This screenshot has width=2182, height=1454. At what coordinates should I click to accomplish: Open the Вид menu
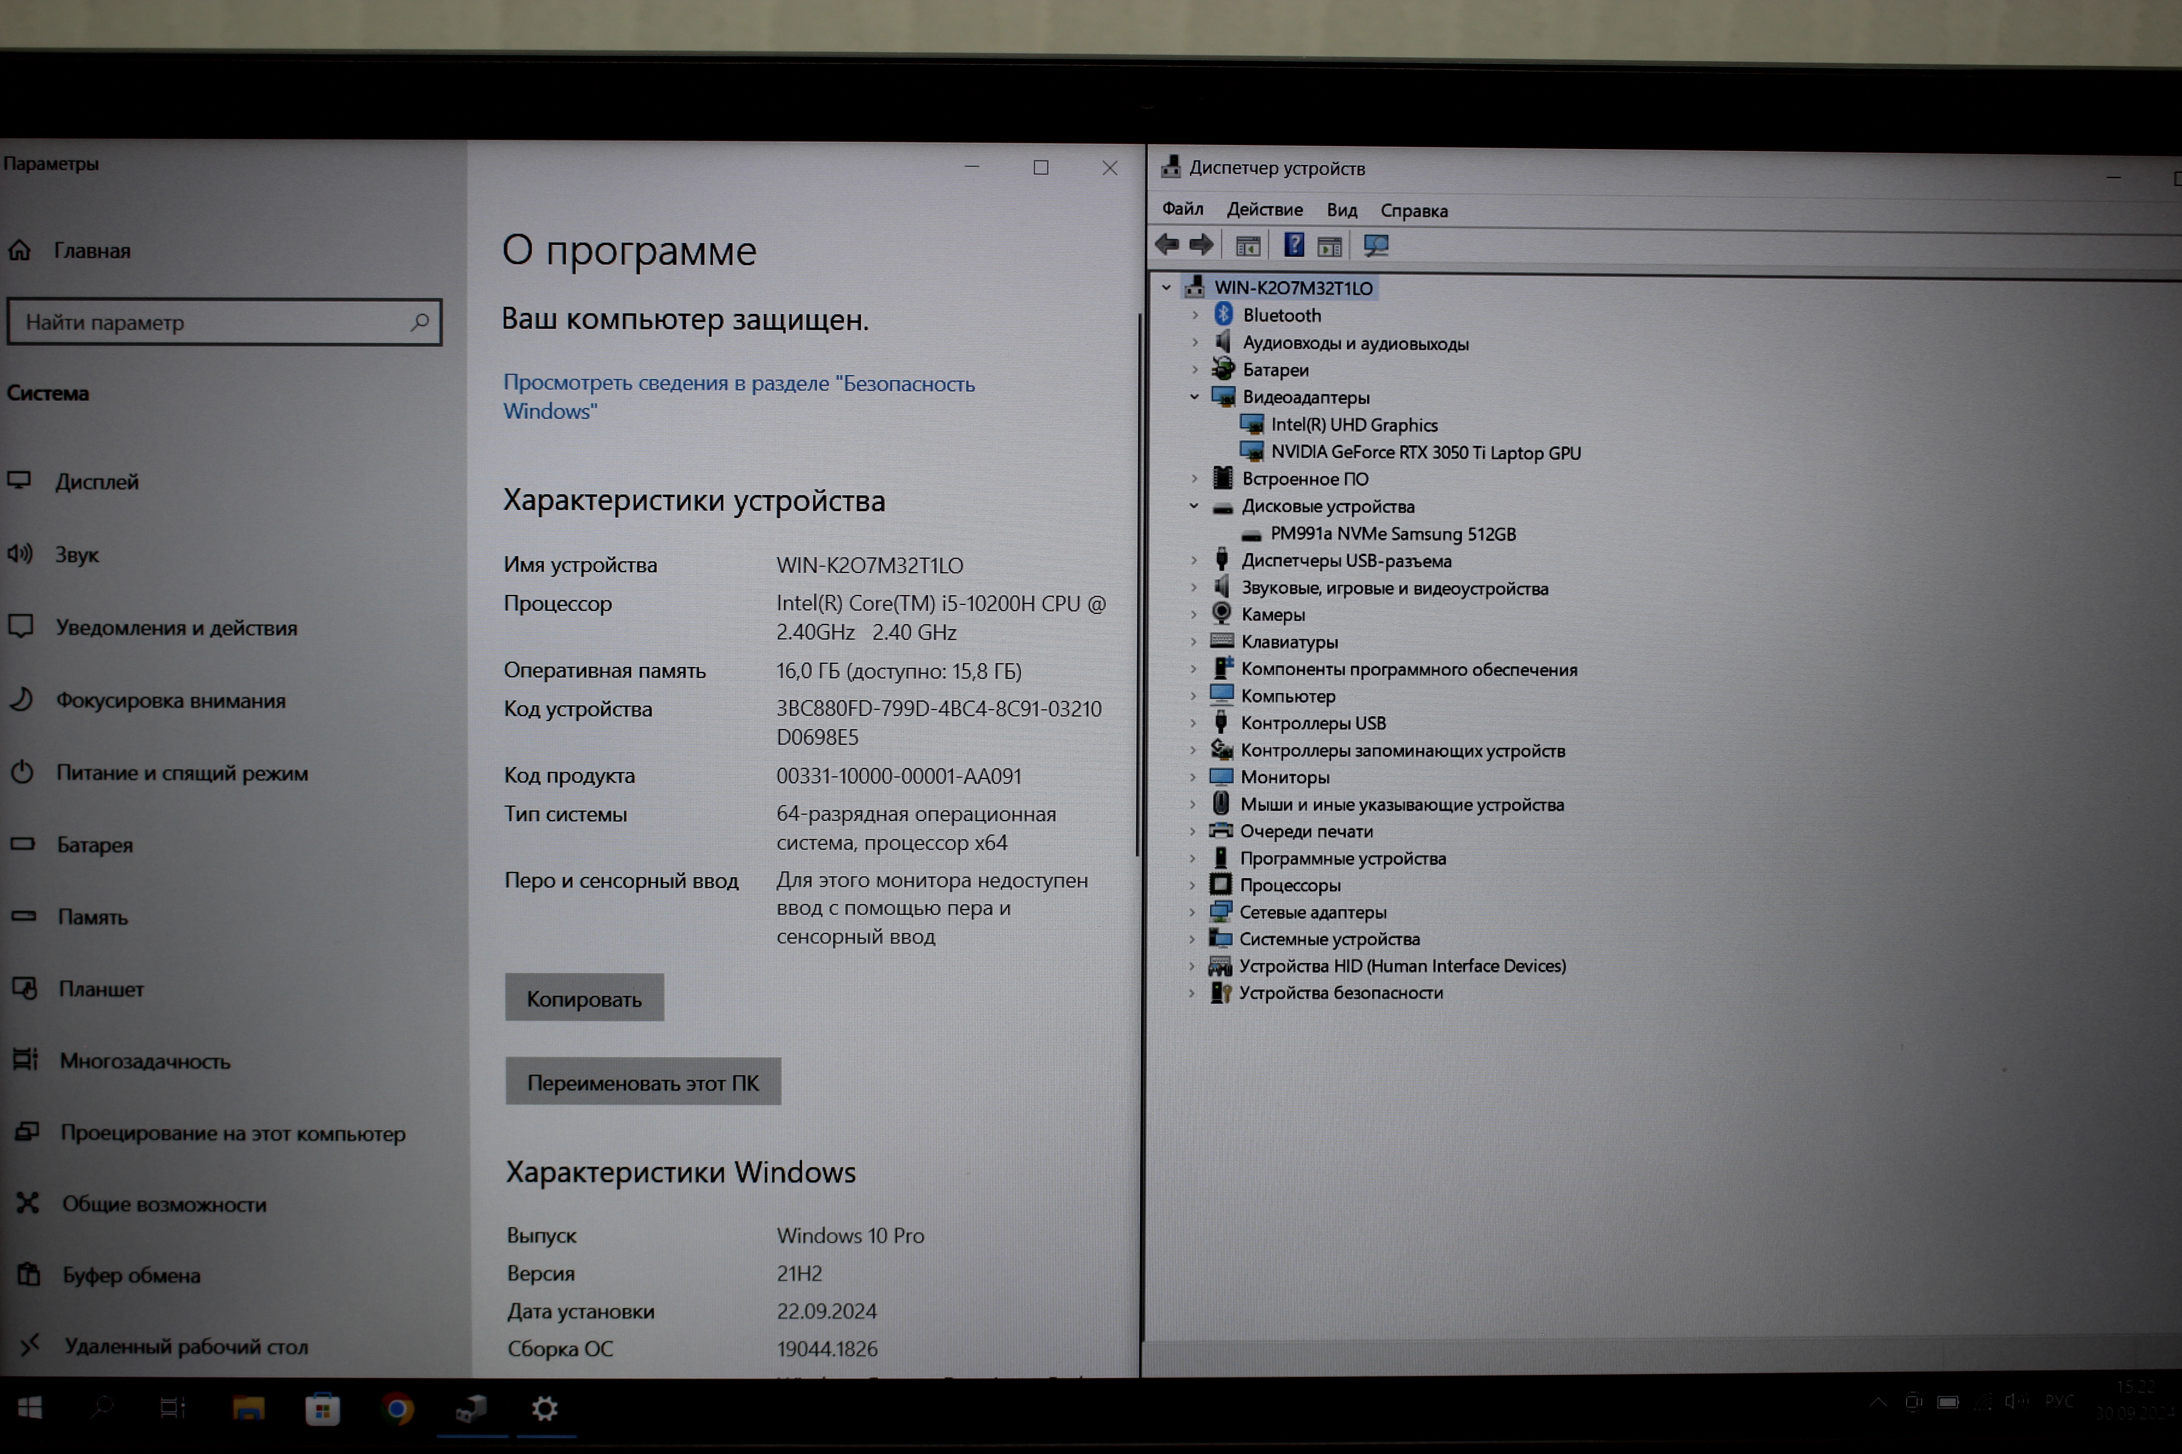(x=1341, y=210)
